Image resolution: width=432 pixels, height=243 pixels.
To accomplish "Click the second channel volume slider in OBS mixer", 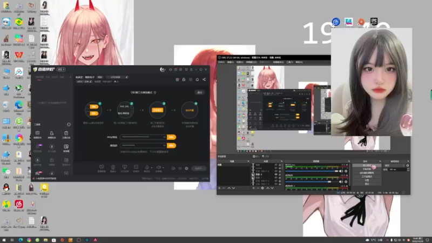I will point(312,181).
